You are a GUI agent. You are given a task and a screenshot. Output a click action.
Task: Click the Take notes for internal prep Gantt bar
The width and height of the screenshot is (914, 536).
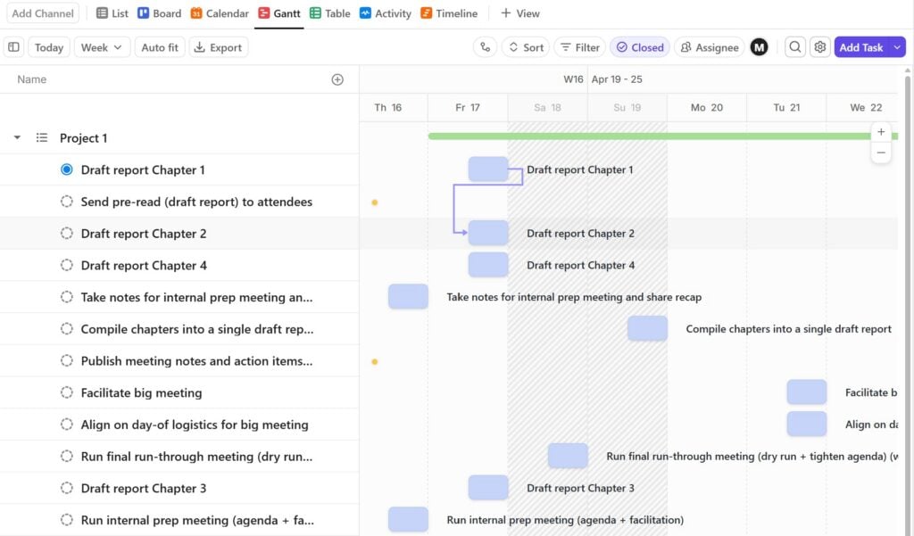(x=408, y=297)
